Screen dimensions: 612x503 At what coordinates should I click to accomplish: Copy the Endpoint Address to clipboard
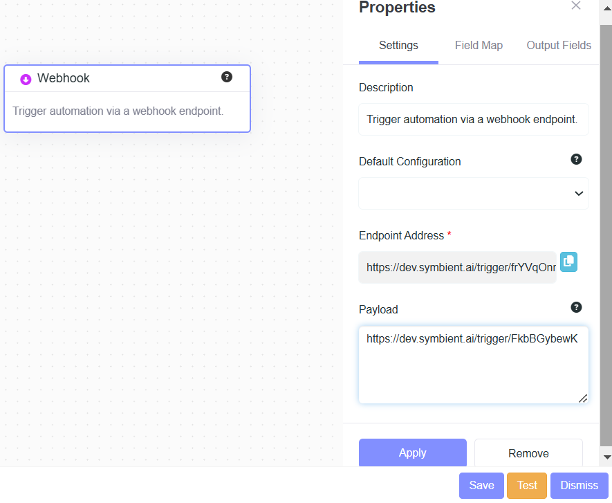pyautogui.click(x=568, y=262)
